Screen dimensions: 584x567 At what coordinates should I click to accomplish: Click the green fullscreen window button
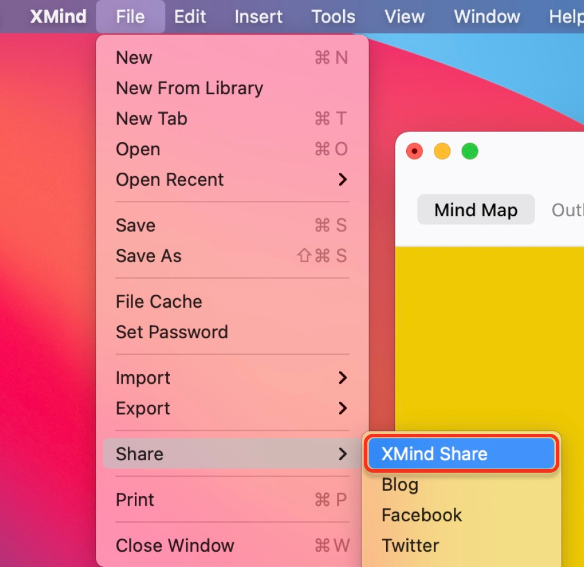470,151
